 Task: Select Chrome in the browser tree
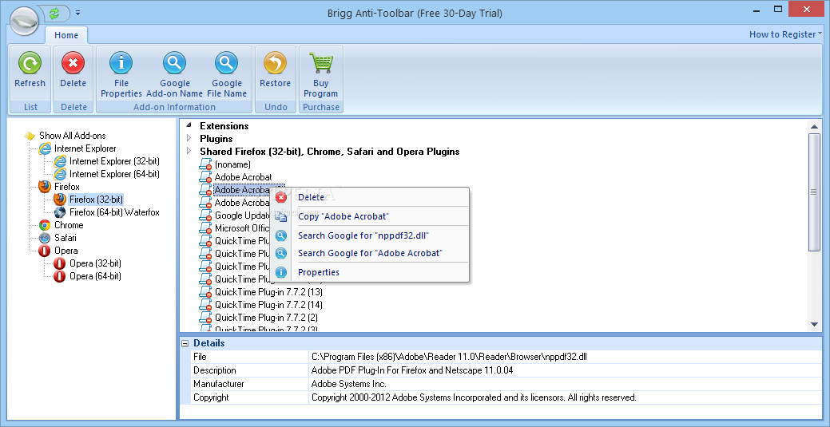(69, 225)
